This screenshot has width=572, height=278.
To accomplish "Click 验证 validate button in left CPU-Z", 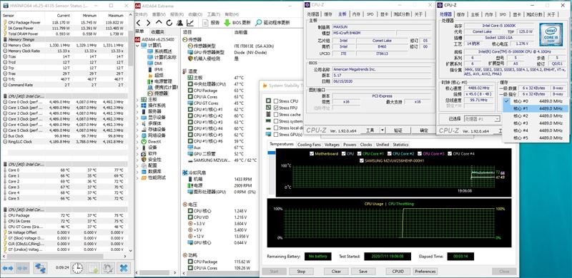I will tap(398, 130).
